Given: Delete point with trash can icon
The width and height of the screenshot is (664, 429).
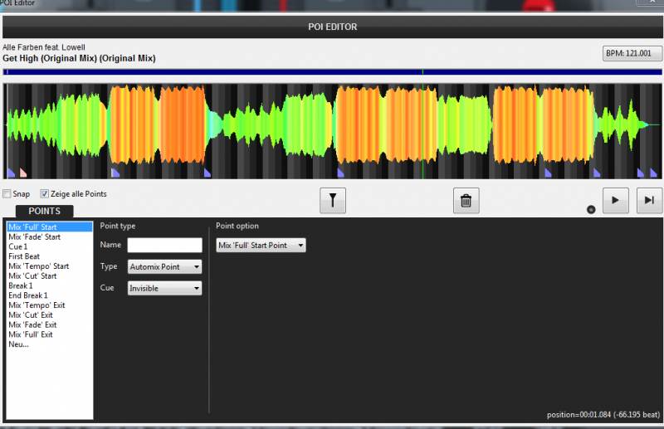Looking at the screenshot, I should click(x=466, y=200).
